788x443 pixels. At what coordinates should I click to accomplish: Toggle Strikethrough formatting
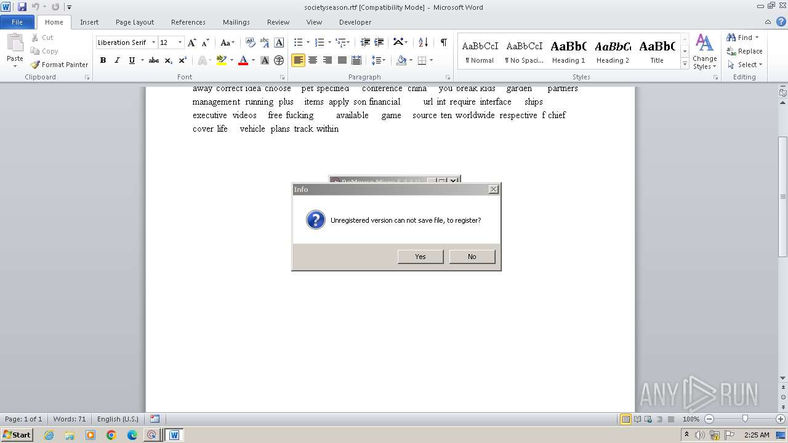[x=154, y=60]
